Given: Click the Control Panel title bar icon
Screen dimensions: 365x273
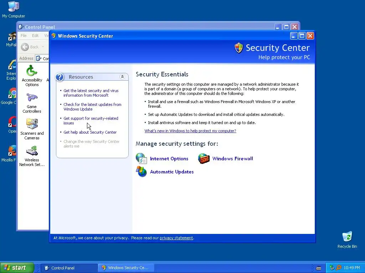Looking at the screenshot, I should click(x=21, y=27).
